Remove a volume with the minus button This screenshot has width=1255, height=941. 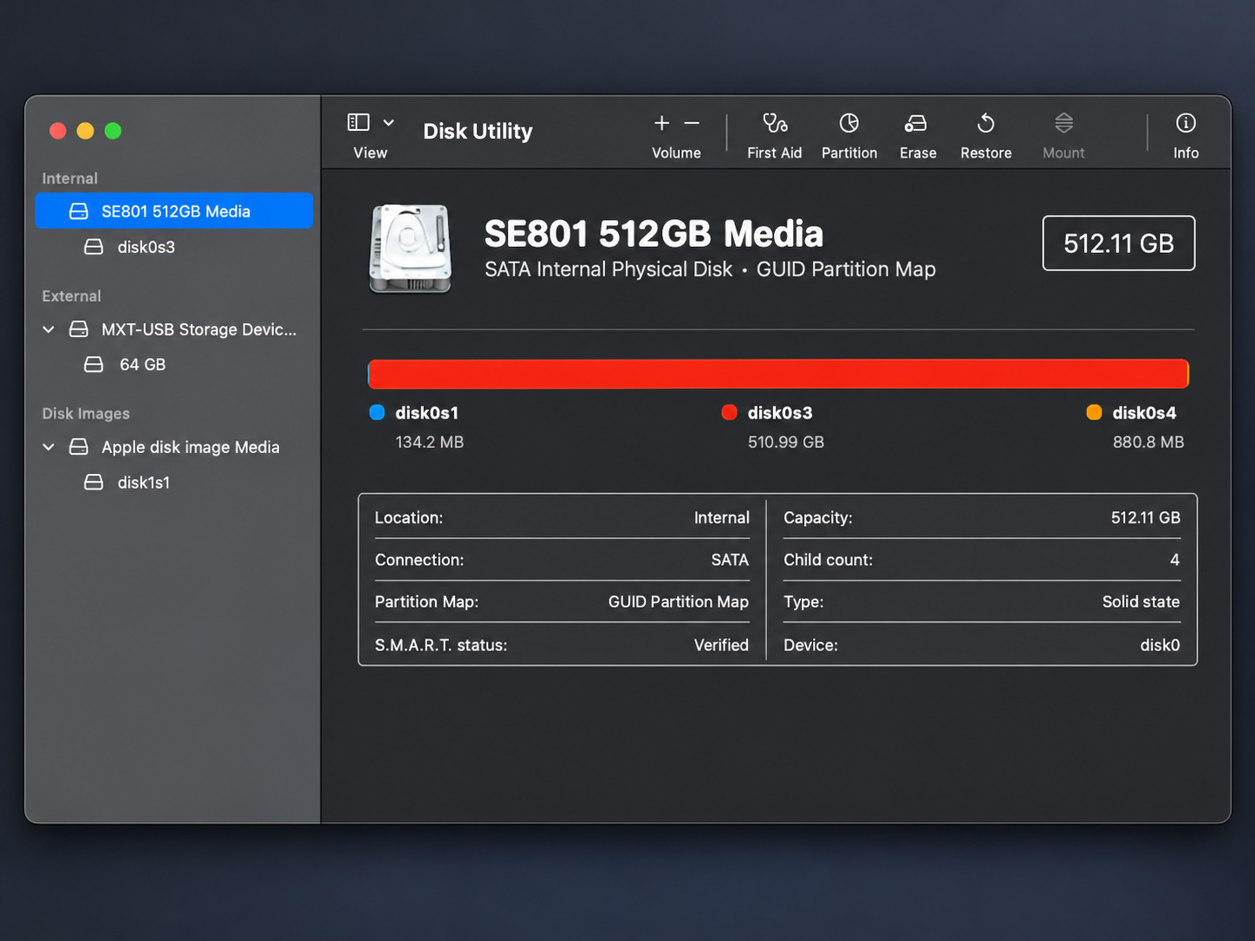(x=692, y=124)
